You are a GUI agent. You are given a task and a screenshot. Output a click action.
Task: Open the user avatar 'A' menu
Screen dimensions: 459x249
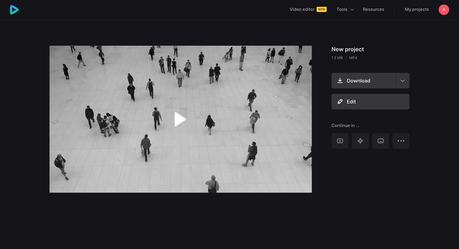(444, 10)
